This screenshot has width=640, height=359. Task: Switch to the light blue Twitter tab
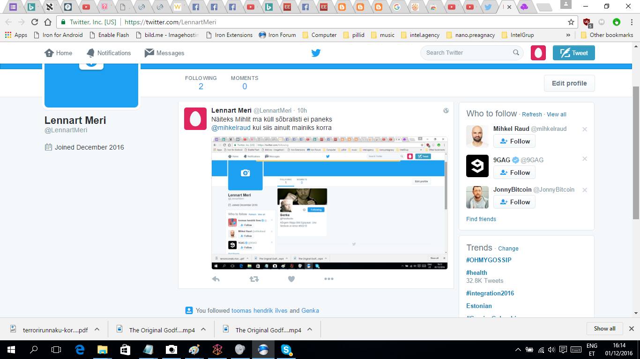tap(488, 7)
